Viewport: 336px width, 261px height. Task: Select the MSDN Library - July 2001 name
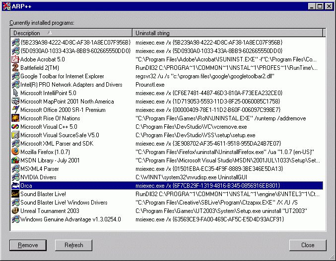click(50, 160)
